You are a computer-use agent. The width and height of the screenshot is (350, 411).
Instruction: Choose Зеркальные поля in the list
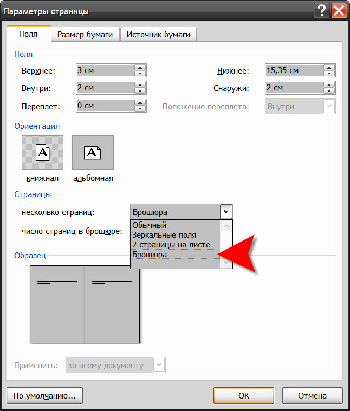[175, 235]
